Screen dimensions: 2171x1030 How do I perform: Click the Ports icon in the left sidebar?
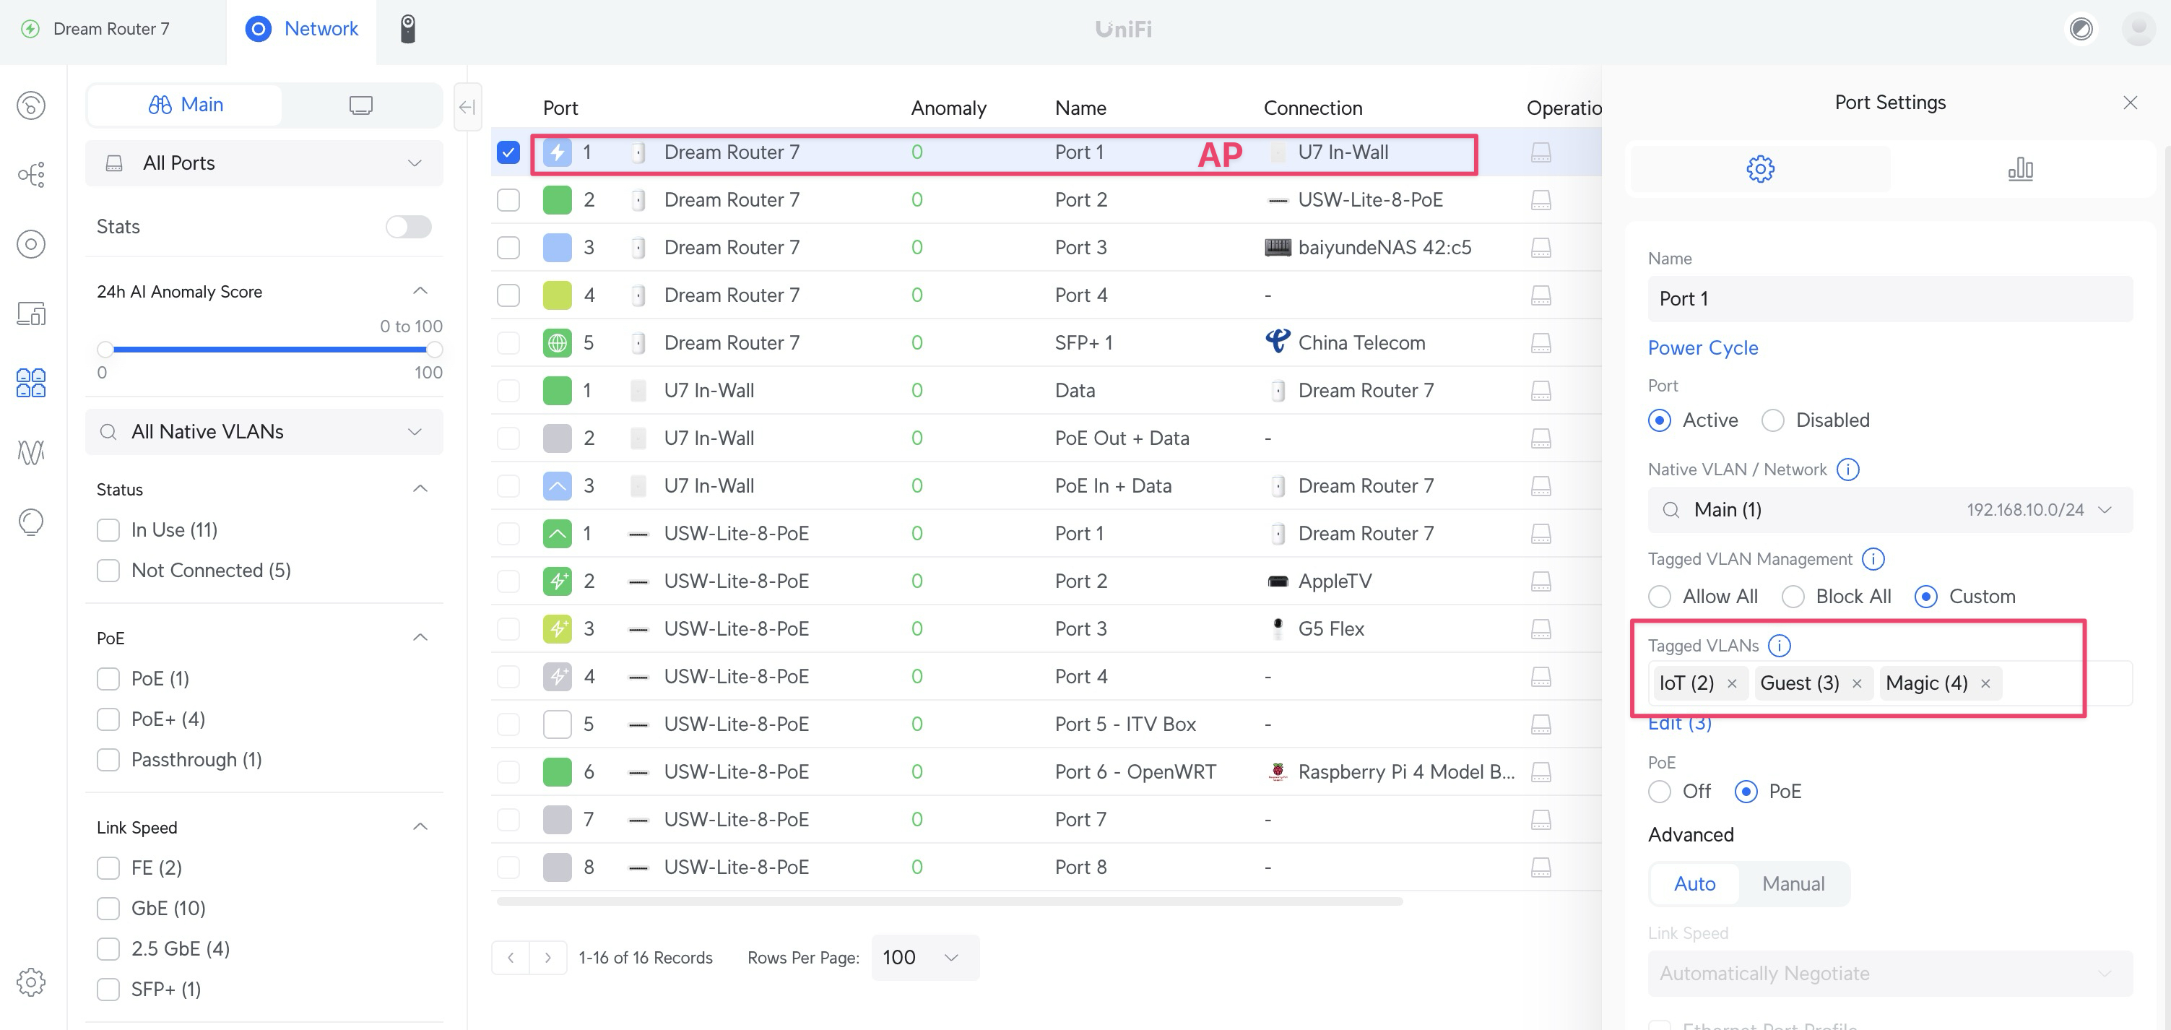[31, 383]
